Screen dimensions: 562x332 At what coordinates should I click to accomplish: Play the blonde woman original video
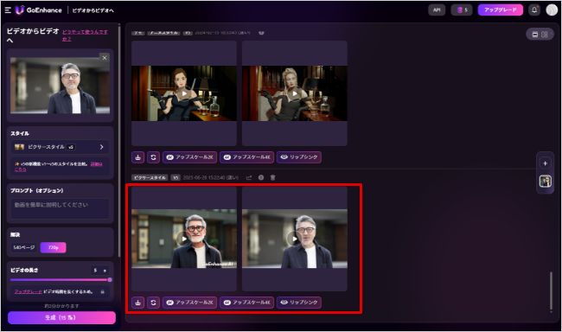coord(295,93)
